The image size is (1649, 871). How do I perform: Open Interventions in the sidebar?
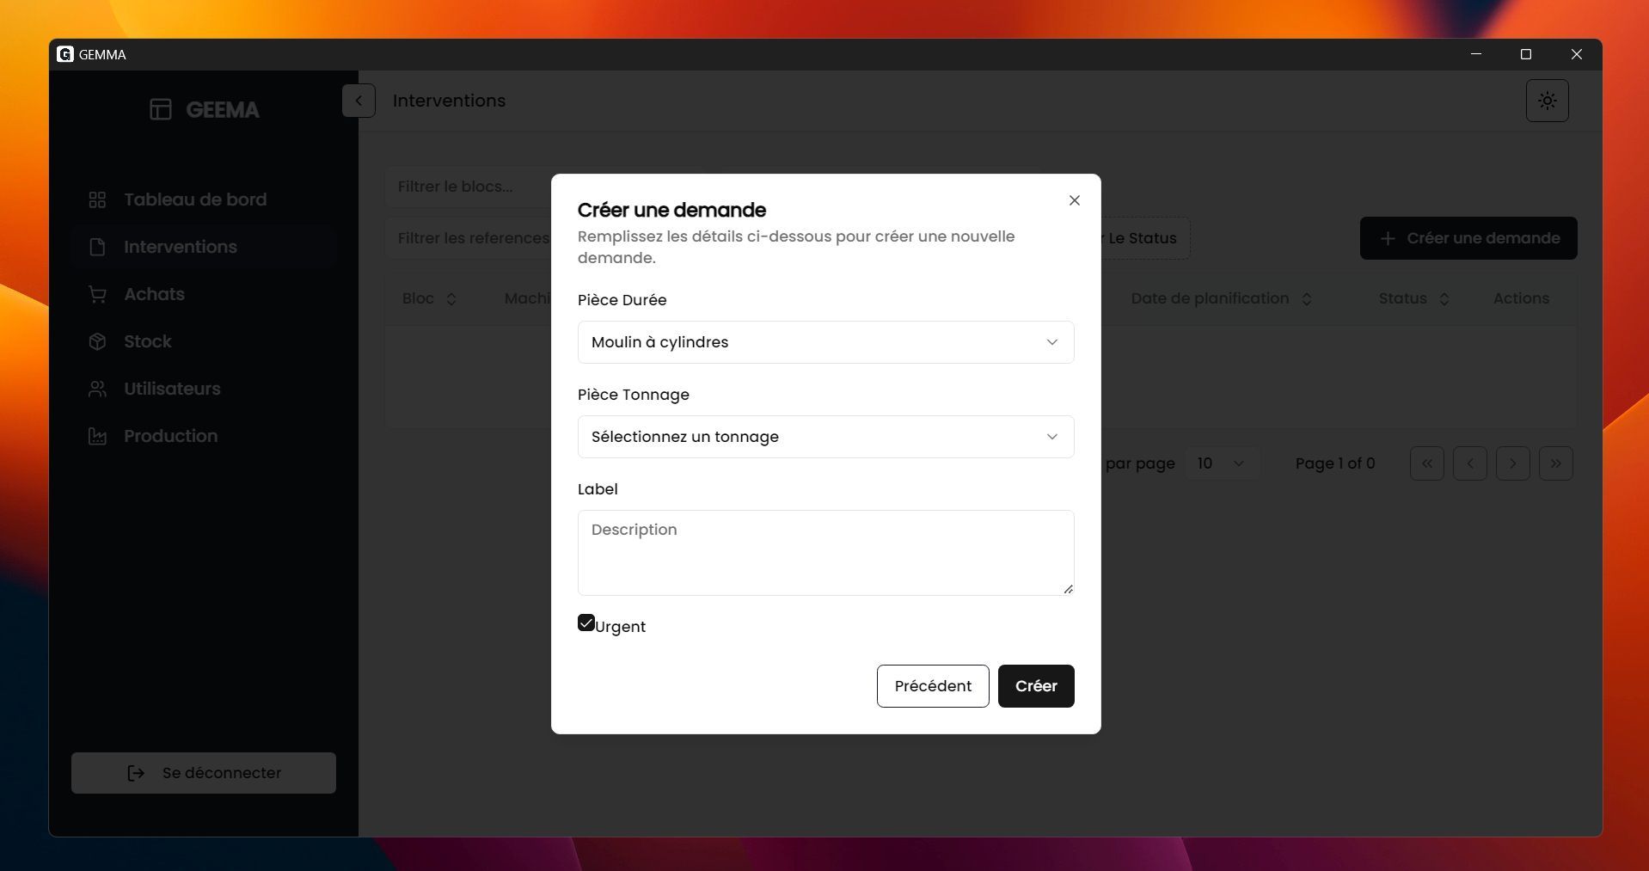pyautogui.click(x=180, y=247)
